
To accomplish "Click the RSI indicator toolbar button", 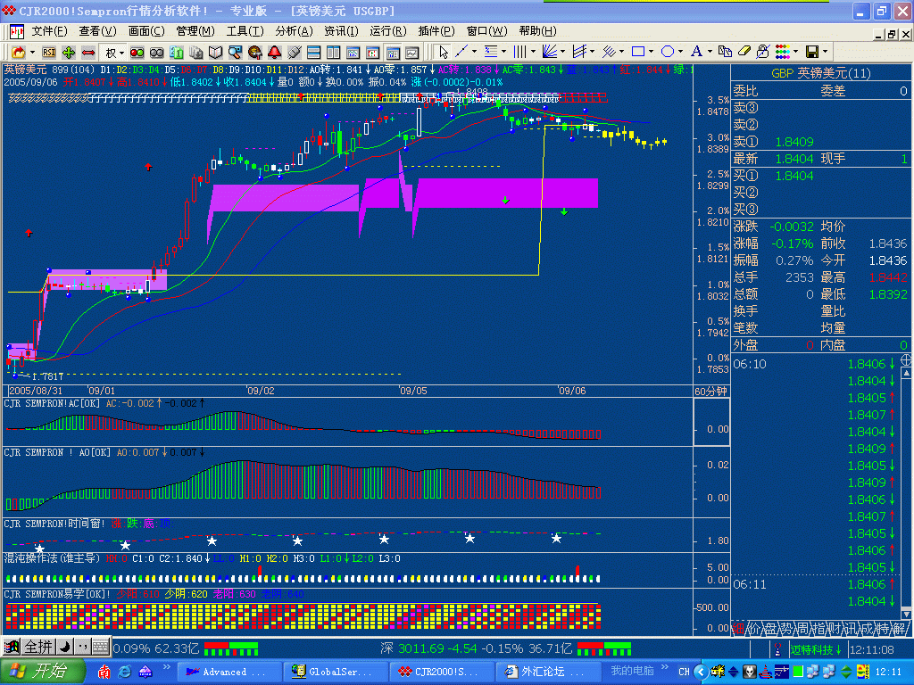I will point(49,53).
